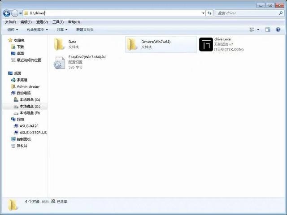Screen dimensions: 287x215
Task: Toggle the preview pane button
Action: (268, 30)
